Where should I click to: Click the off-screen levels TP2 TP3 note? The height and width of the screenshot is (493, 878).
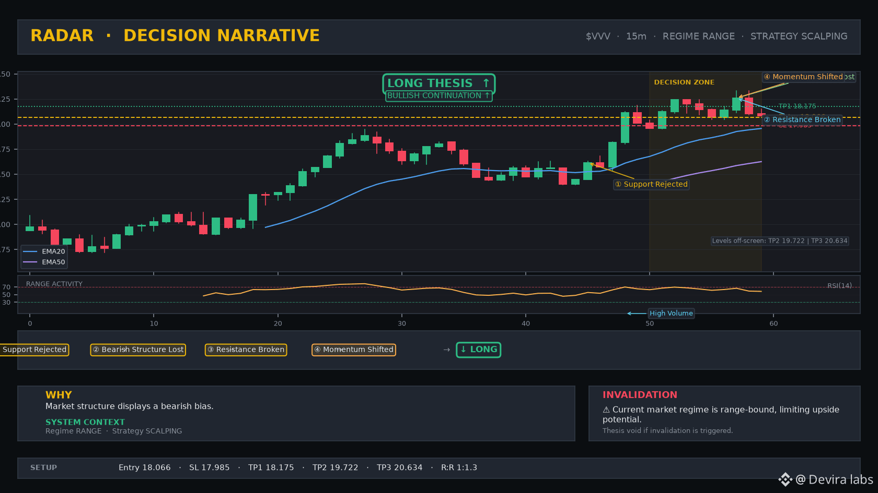pos(780,241)
